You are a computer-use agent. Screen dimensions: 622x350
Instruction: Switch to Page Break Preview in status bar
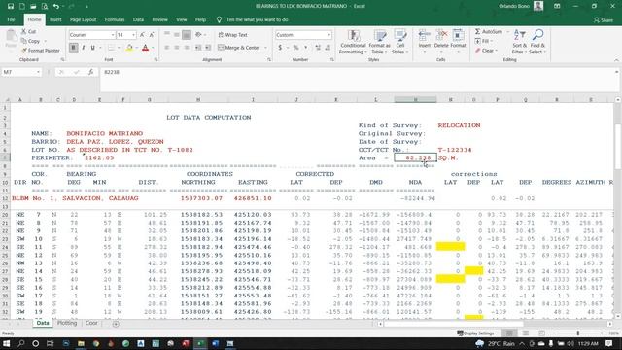[x=541, y=332]
